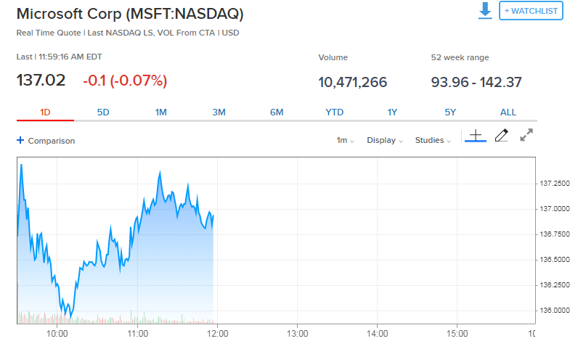Expand chart to fullscreen
The width and height of the screenshot is (578, 349).
[x=526, y=135]
